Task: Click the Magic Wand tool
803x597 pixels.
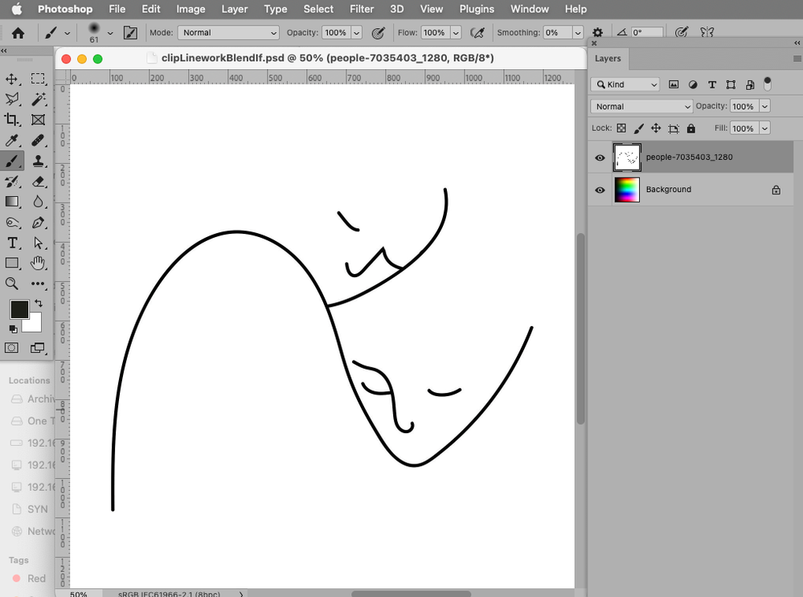Action: [38, 100]
